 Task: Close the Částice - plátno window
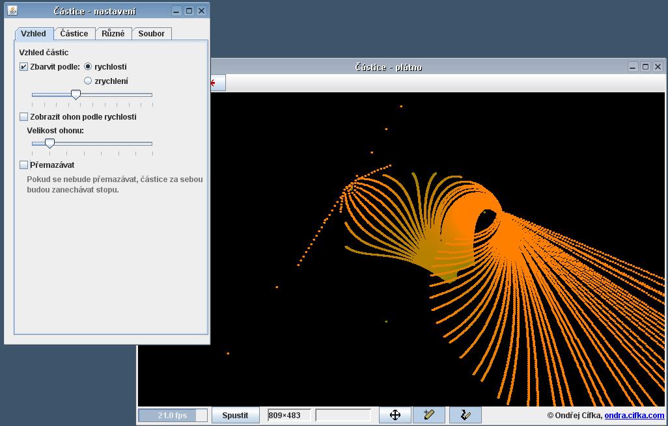click(x=658, y=66)
